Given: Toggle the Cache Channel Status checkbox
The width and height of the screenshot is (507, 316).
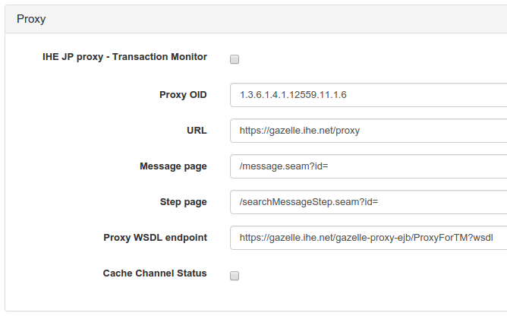Looking at the screenshot, I should 235,274.
